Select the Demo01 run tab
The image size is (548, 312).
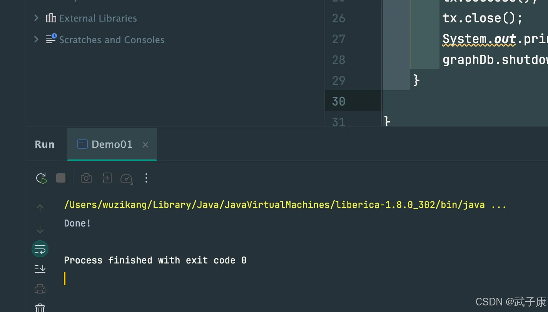(112, 144)
